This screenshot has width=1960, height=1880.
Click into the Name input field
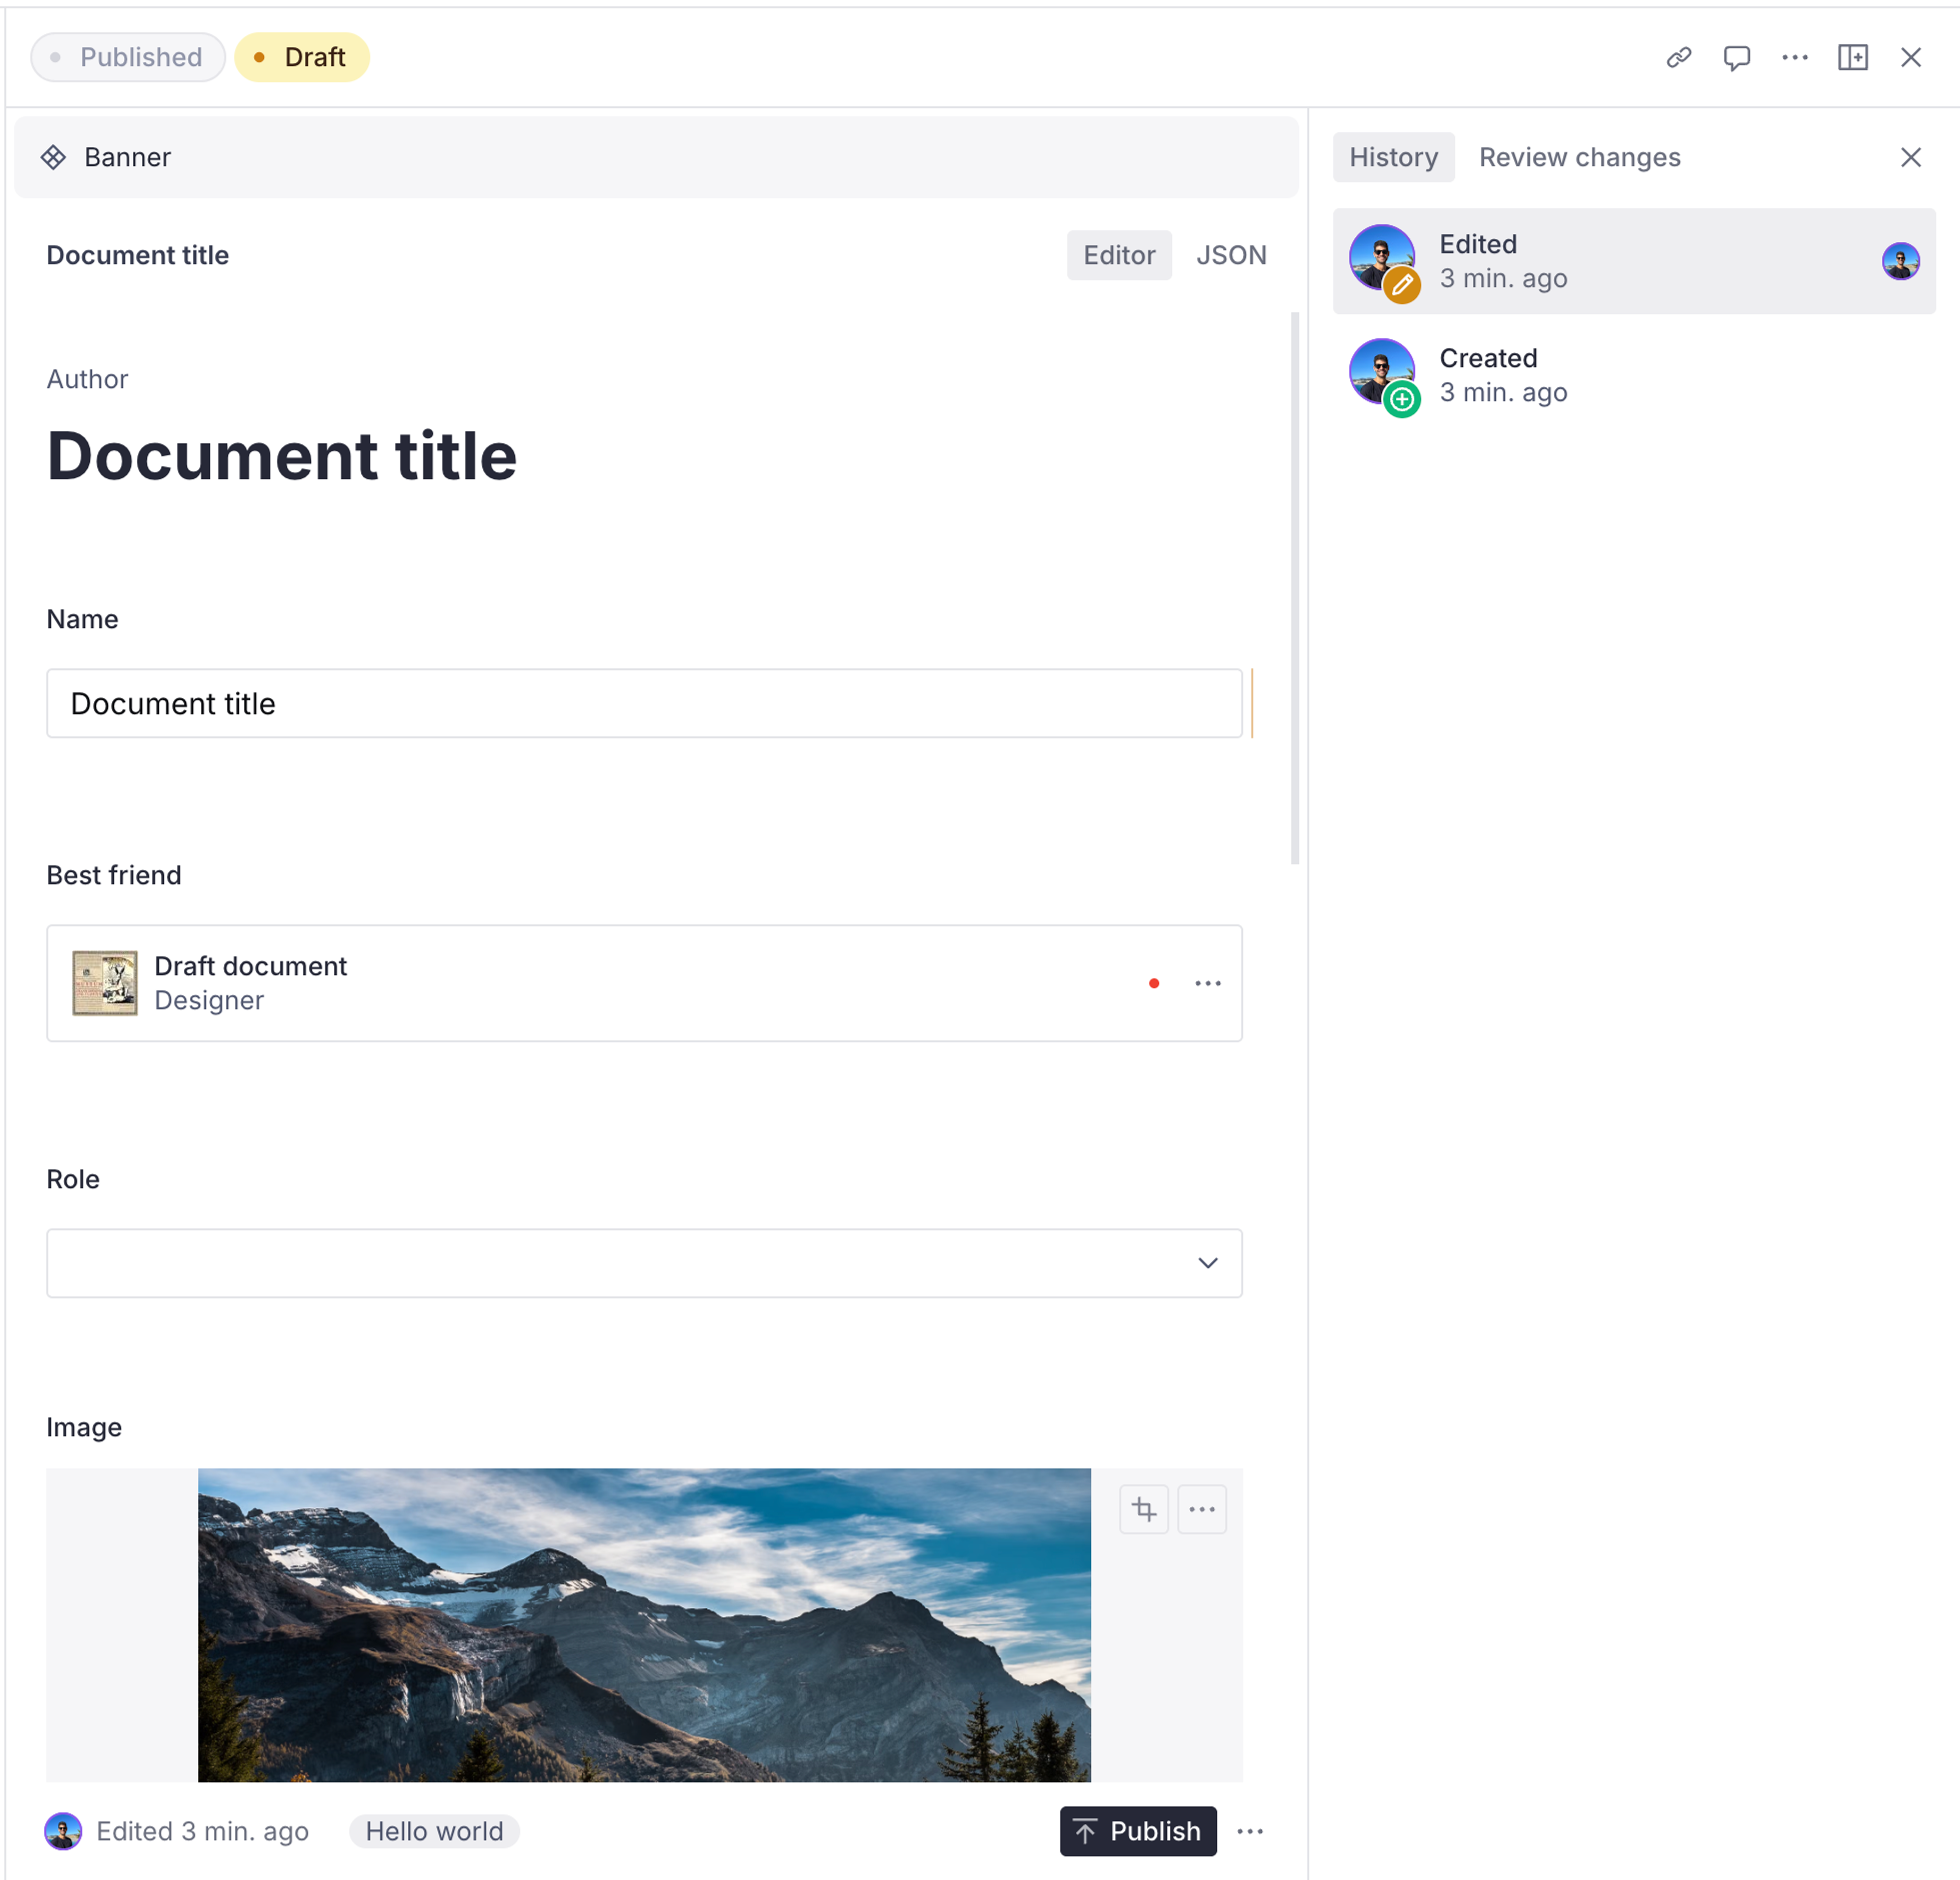[644, 703]
